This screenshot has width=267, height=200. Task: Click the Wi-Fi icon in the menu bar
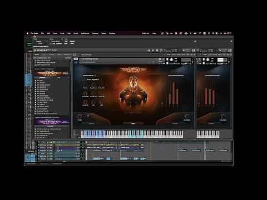click(200, 33)
